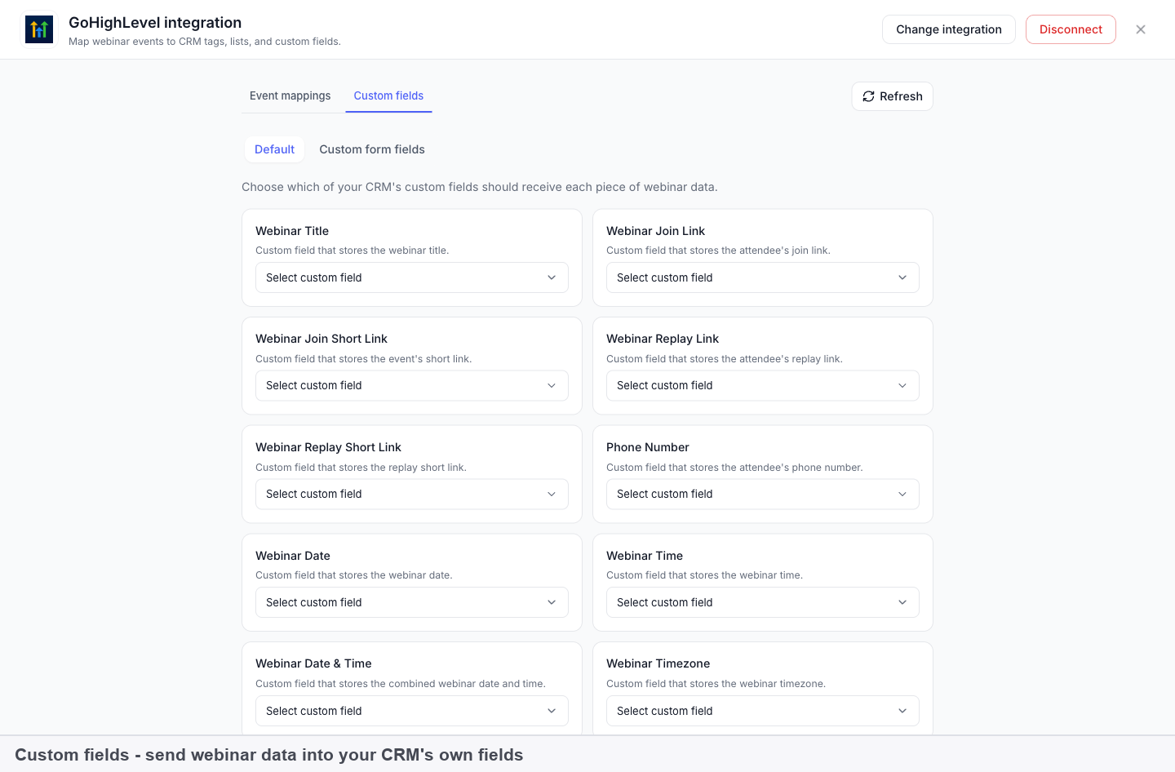
Task: Click the Refresh button
Action: click(x=893, y=96)
